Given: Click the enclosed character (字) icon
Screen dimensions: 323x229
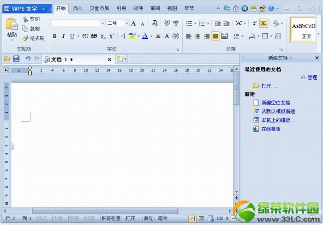Looking at the screenshot, I should [176, 36].
